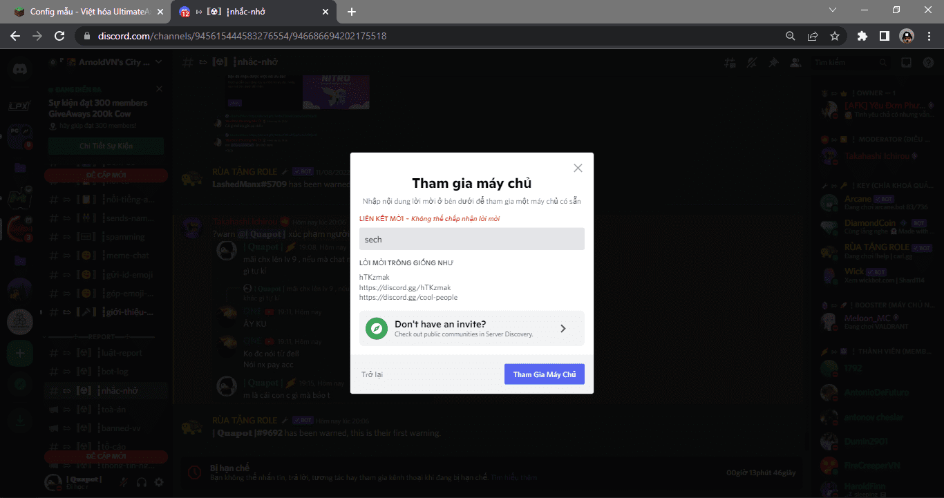
Task: Click the chevron beside Don't have an invite
Action: (x=563, y=329)
